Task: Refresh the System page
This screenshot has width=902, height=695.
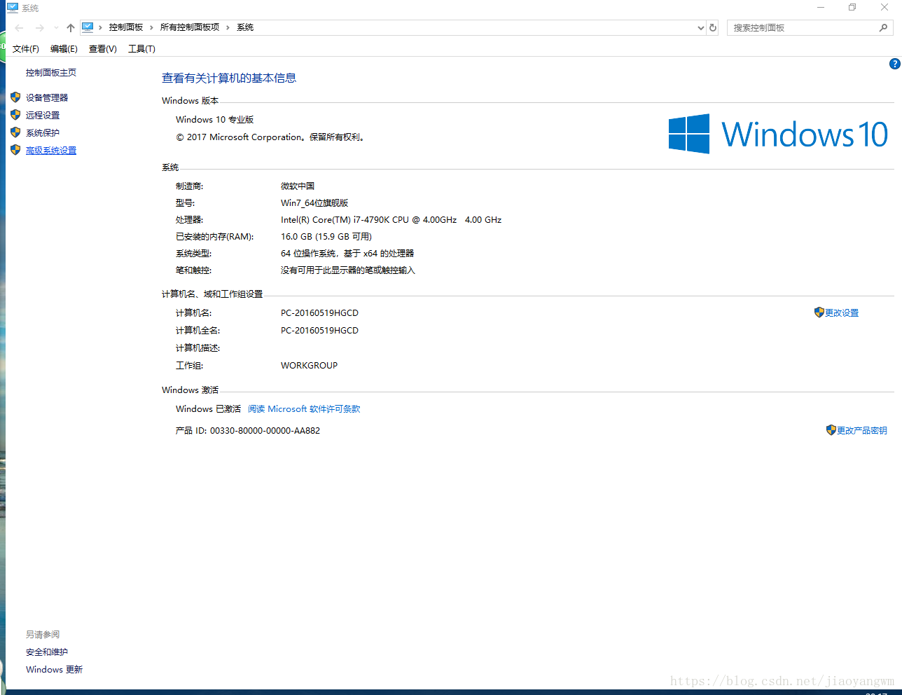Action: (x=713, y=28)
